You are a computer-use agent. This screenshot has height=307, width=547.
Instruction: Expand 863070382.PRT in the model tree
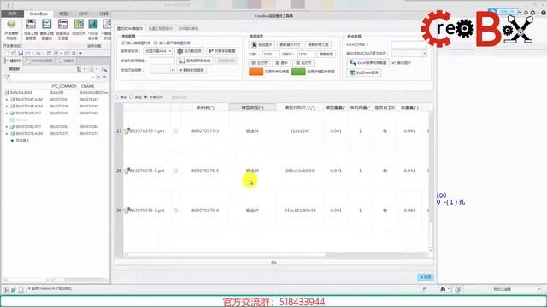click(x=7, y=127)
